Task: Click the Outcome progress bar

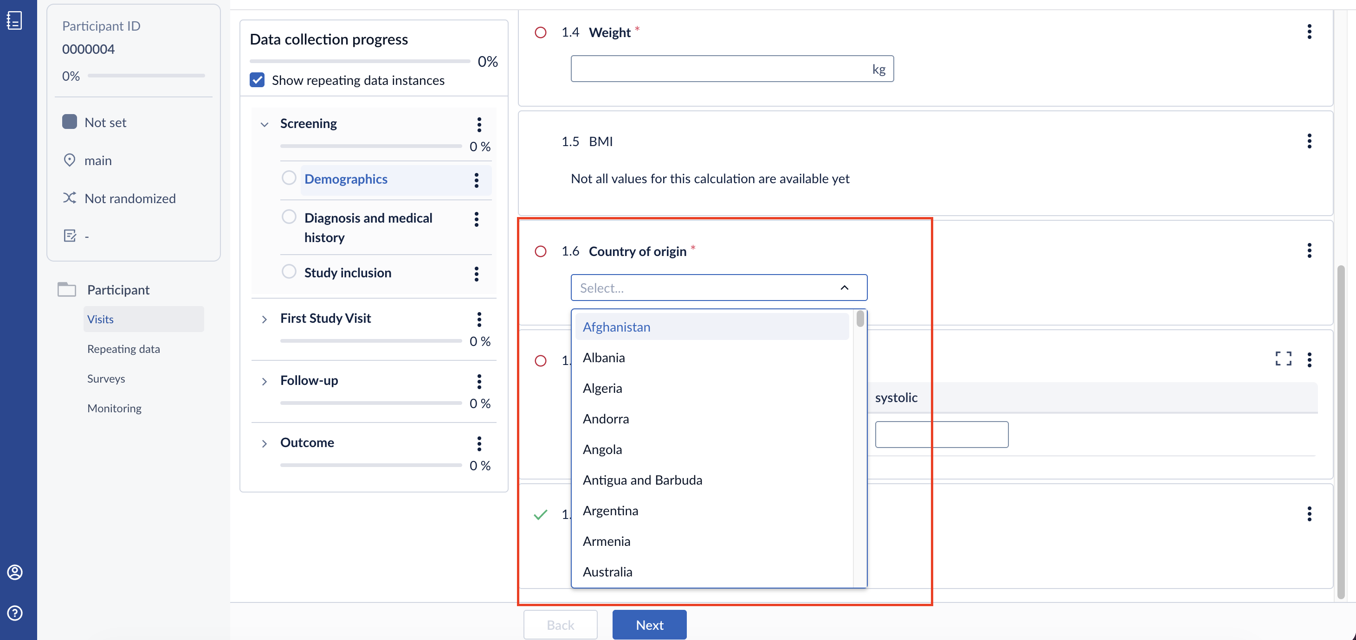Action: tap(371, 466)
